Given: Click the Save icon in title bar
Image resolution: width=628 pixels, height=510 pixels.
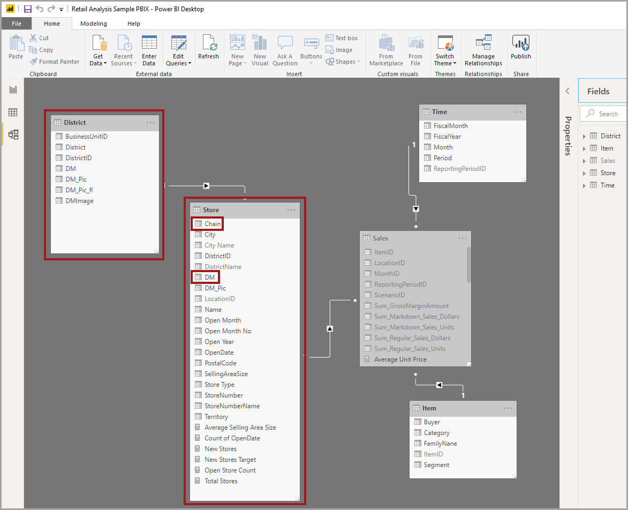Looking at the screenshot, I should 28,9.
